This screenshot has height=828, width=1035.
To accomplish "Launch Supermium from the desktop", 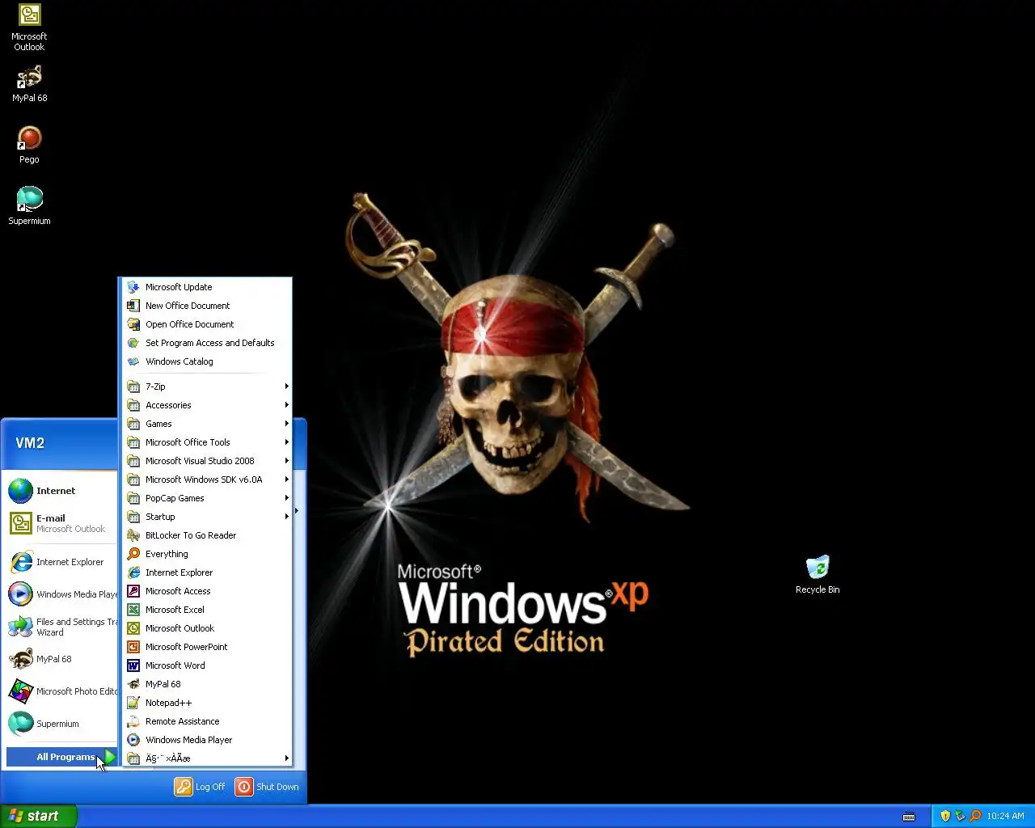I will pyautogui.click(x=29, y=205).
